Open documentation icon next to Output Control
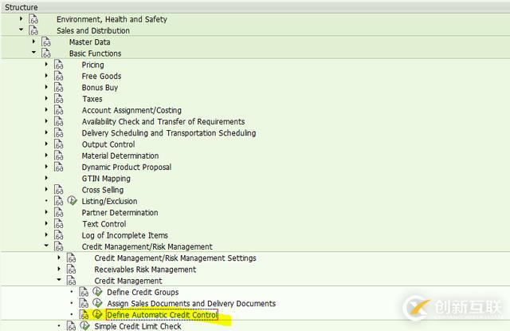Screen dimensions: 510x331 click(x=58, y=144)
